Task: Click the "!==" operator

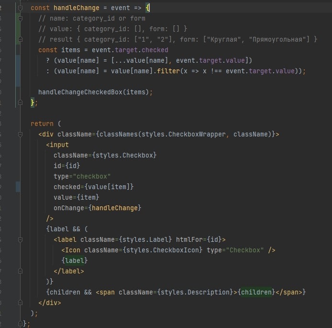Action: pyautogui.click(x=216, y=71)
